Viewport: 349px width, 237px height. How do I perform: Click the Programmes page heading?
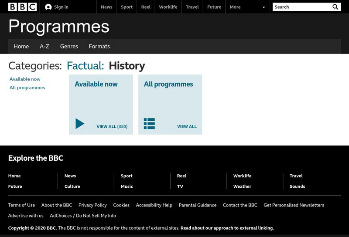tap(59, 26)
